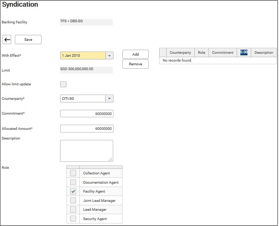The height and width of the screenshot is (226, 279).
Task: Click the Remove button
Action: point(135,64)
